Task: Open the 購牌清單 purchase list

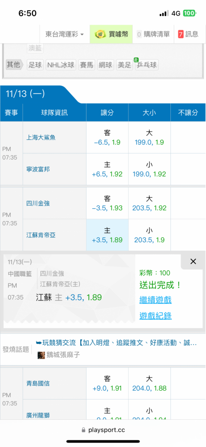Action: (x=153, y=34)
